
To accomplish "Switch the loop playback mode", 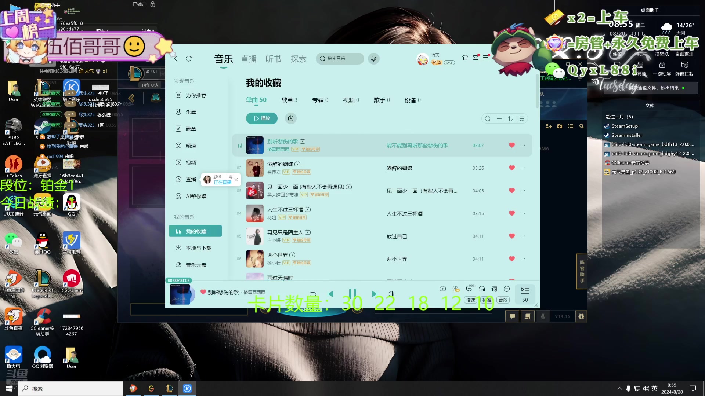I will click(313, 294).
